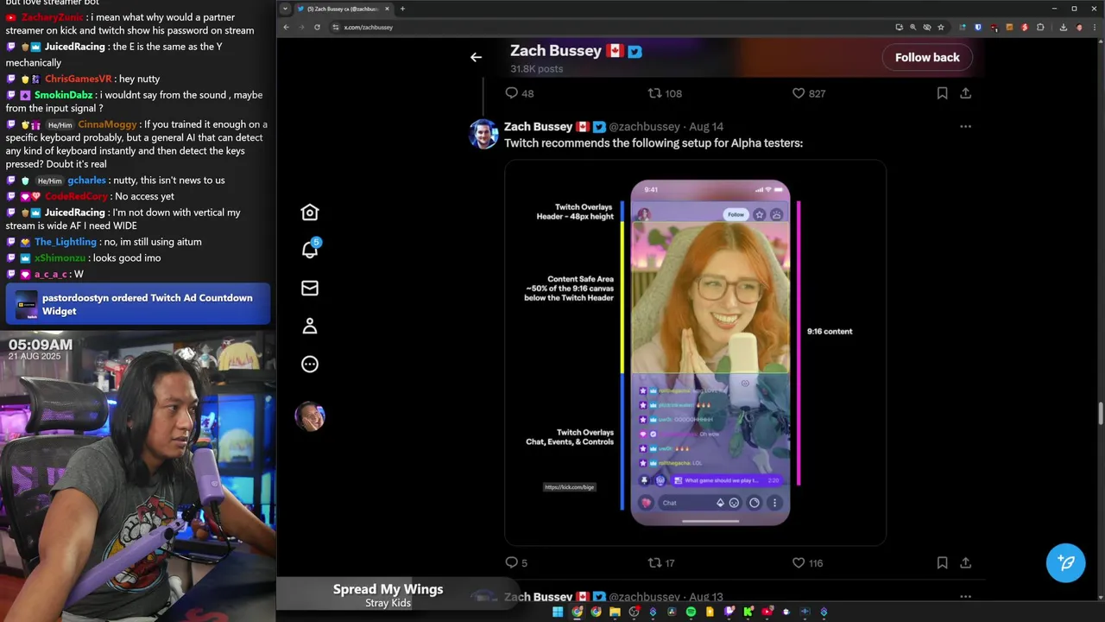This screenshot has width=1105, height=622.
Task: Repost the post with 108 reposts
Action: [665, 93]
